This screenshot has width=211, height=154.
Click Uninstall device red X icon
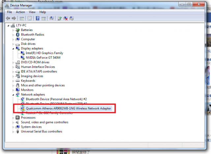coord(65,18)
